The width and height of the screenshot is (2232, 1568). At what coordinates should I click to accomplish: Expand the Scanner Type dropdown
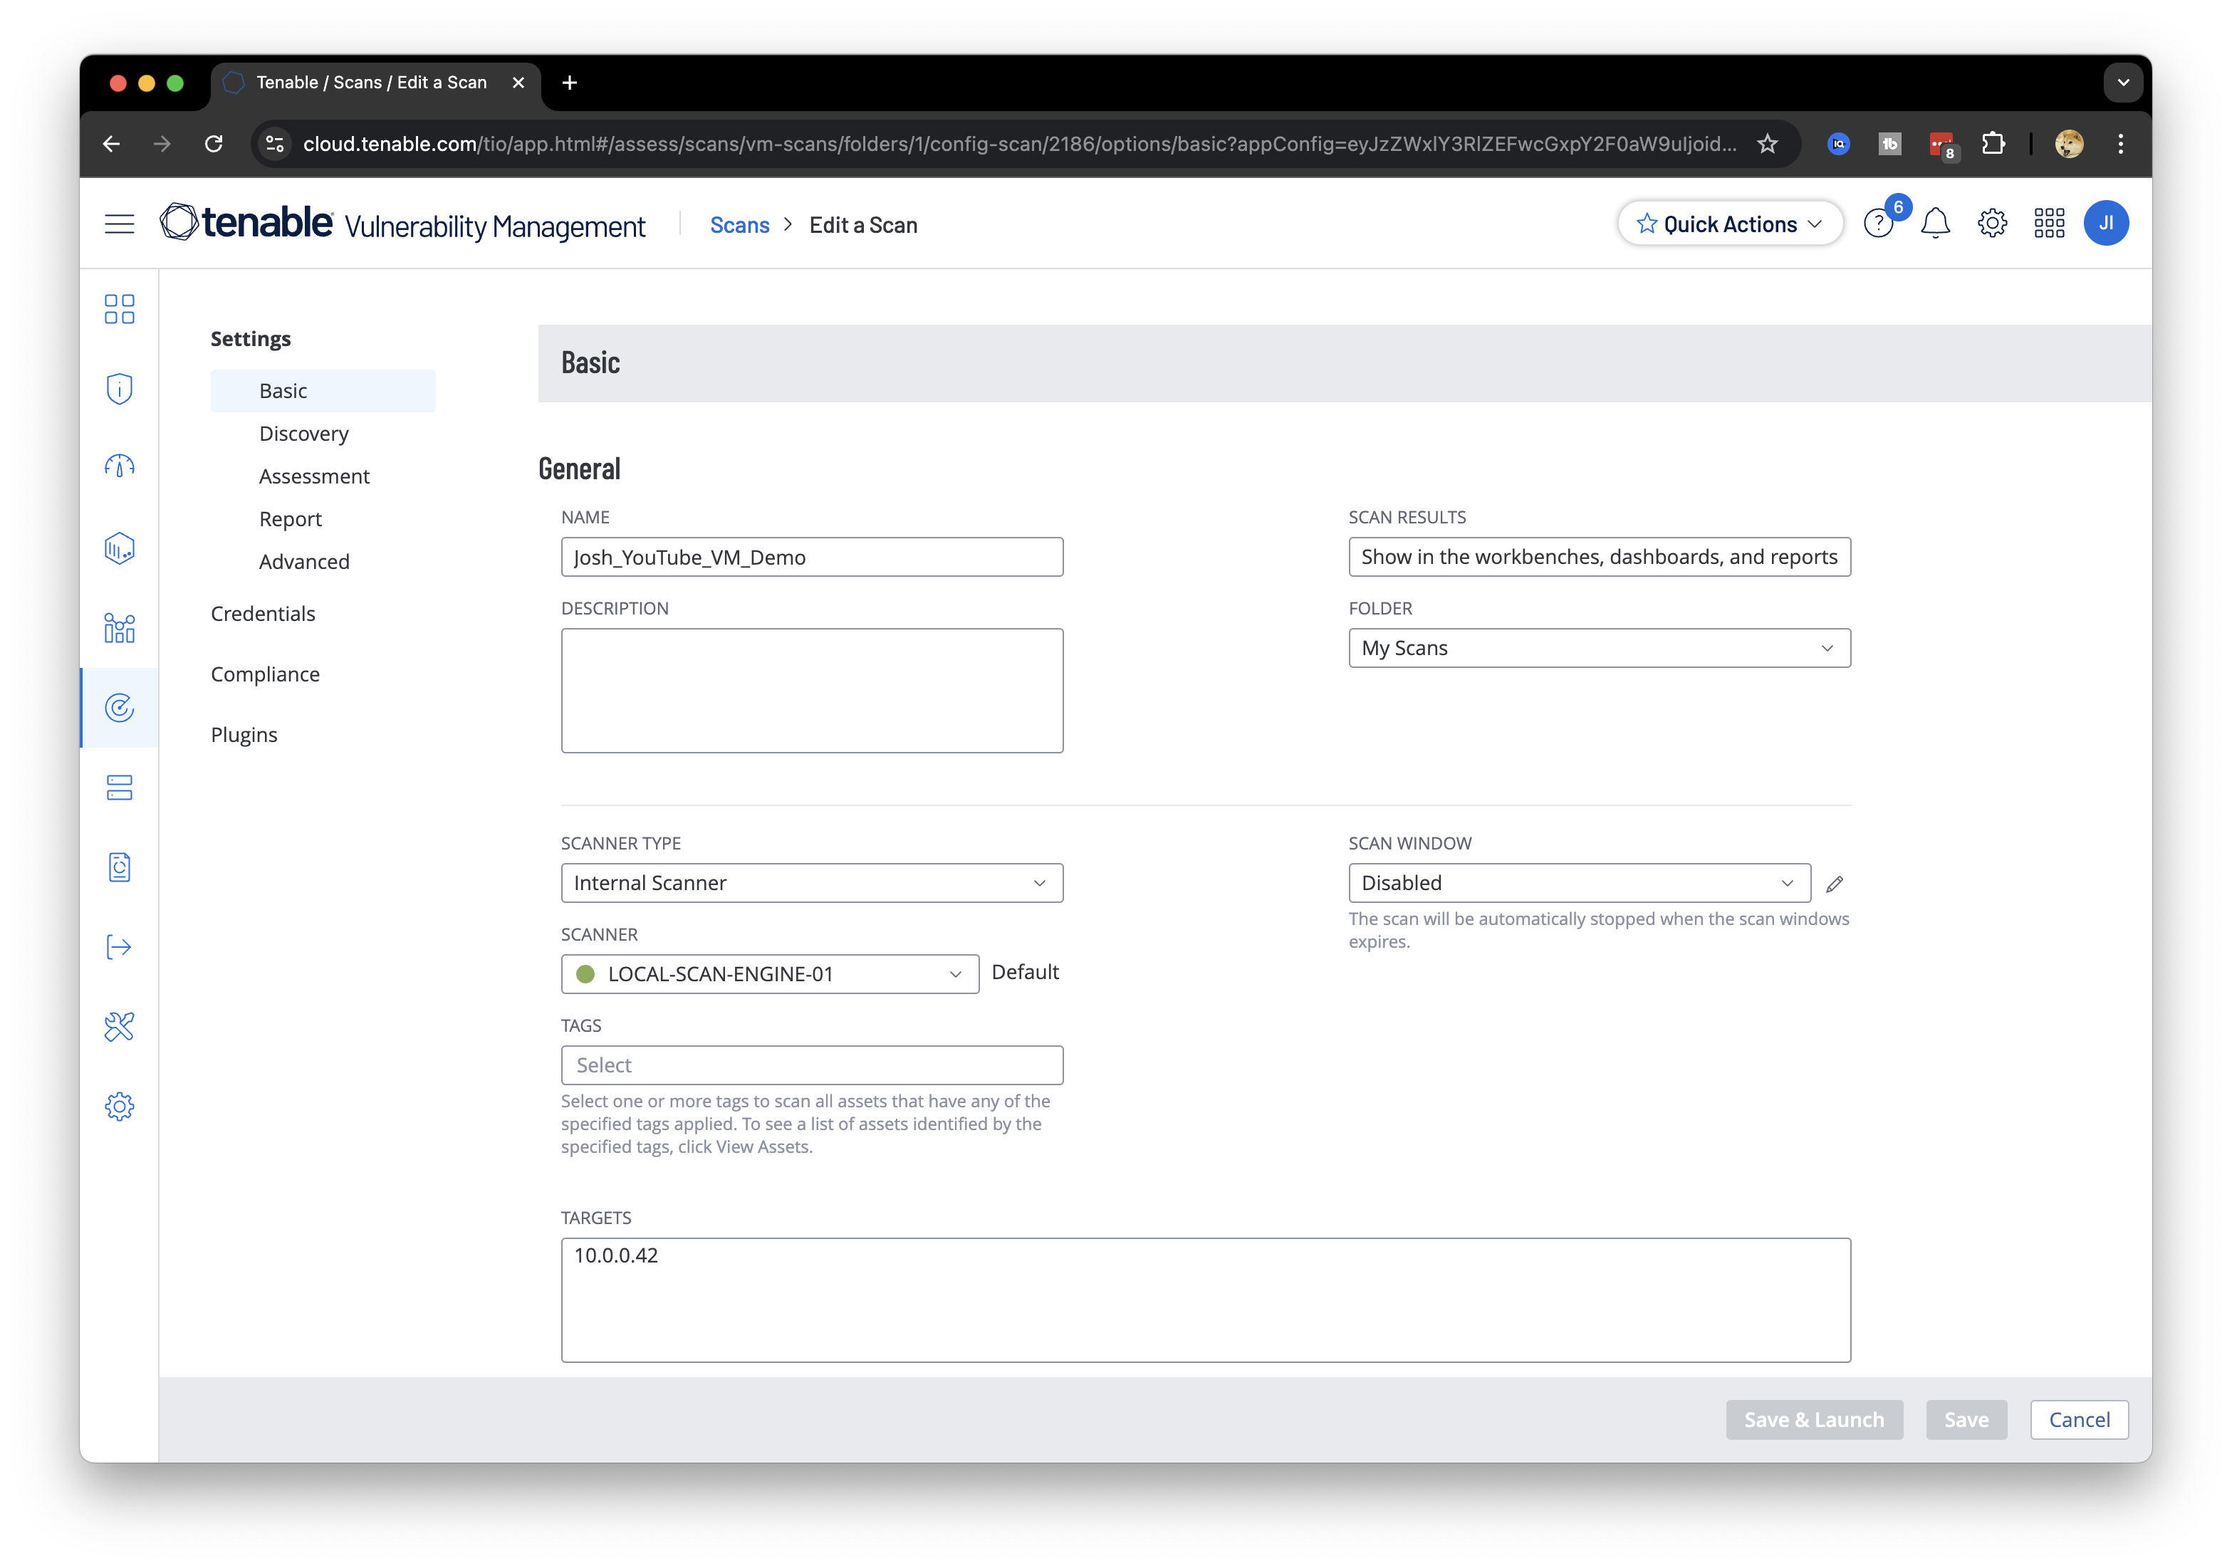tap(812, 884)
